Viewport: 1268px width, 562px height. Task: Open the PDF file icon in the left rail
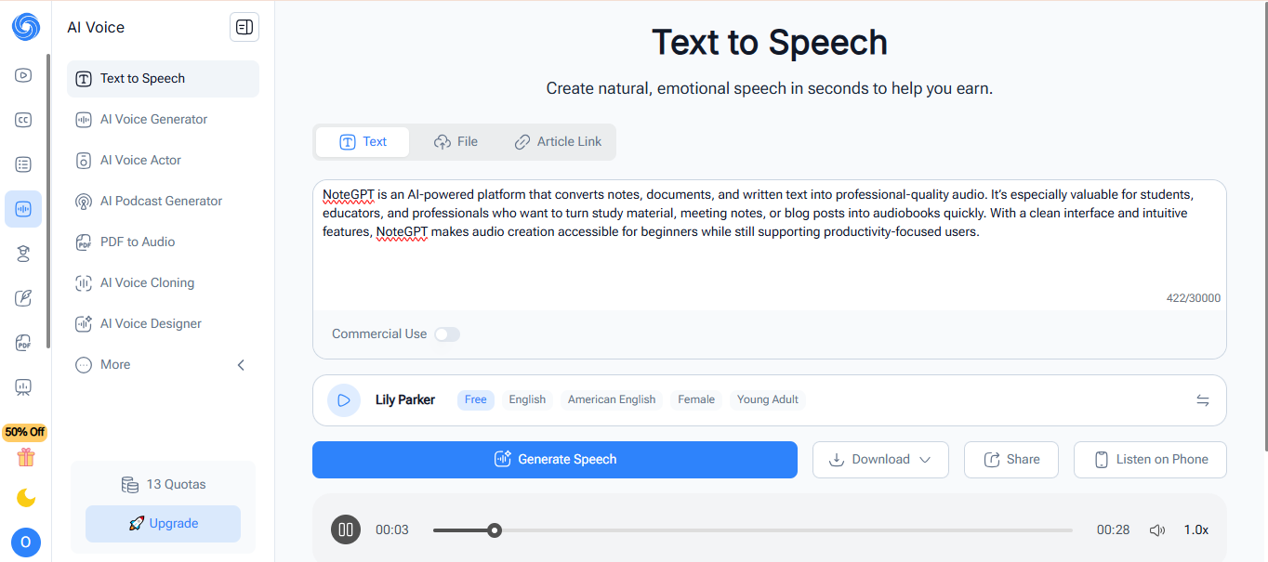(x=23, y=343)
